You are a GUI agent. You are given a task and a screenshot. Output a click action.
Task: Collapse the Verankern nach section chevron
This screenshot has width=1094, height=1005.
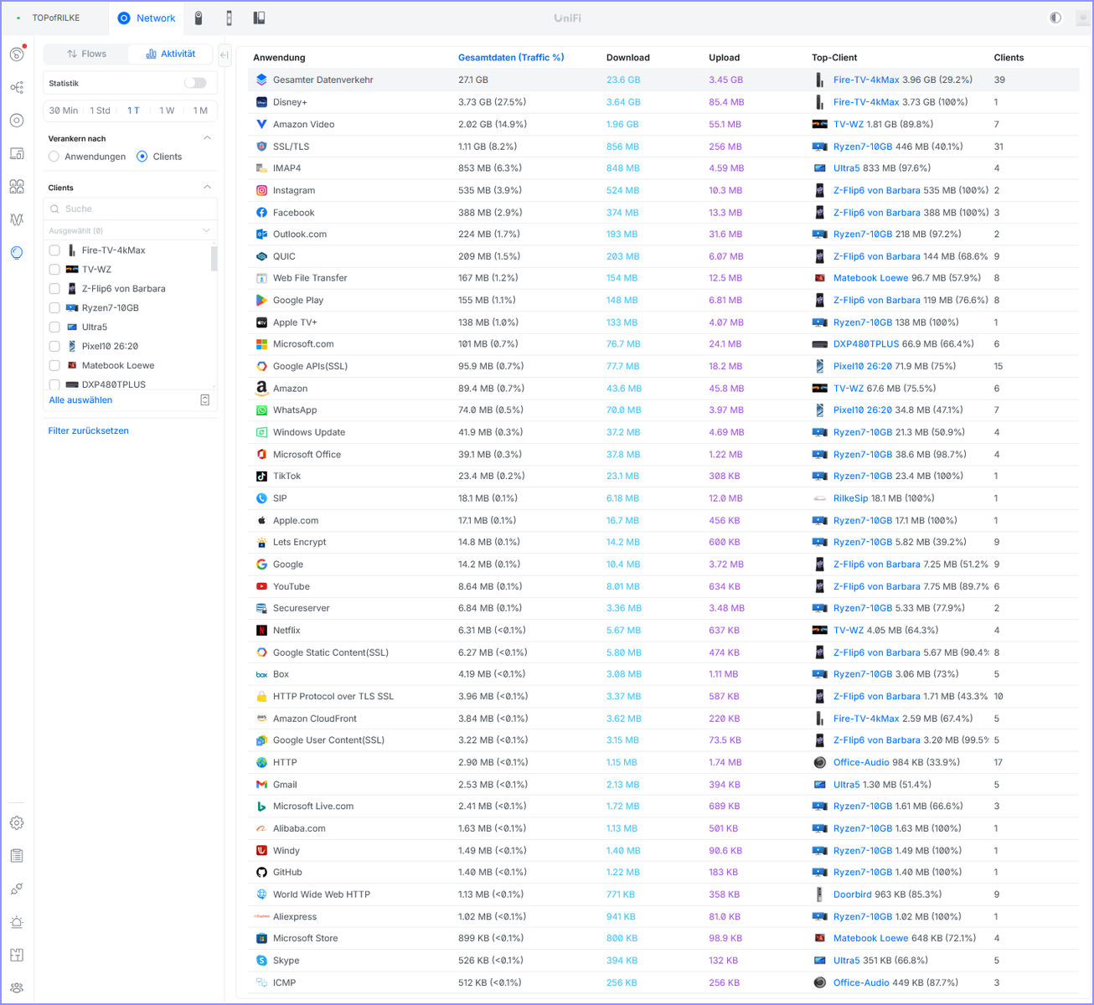(x=208, y=138)
